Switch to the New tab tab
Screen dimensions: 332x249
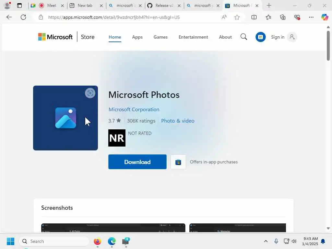tap(85, 6)
